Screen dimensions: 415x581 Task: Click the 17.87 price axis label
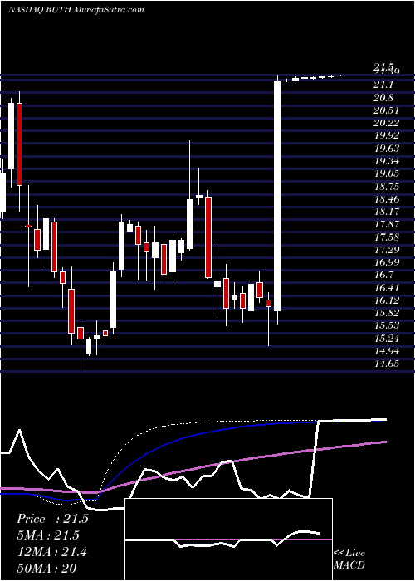coord(387,225)
